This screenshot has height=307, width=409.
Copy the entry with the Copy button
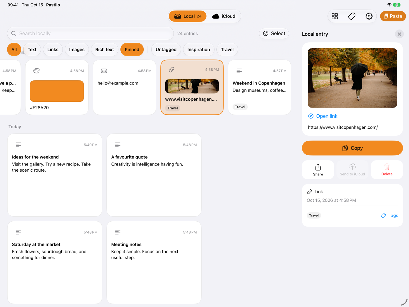point(352,148)
